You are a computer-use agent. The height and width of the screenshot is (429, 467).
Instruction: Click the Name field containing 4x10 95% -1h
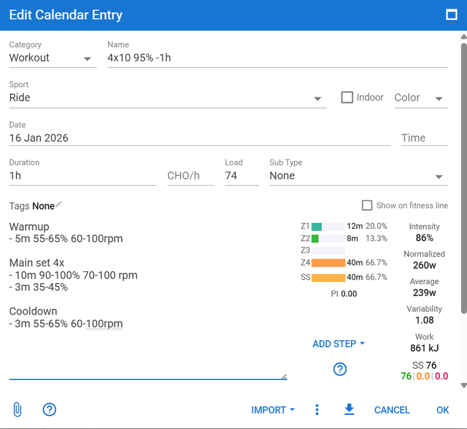coord(277,58)
